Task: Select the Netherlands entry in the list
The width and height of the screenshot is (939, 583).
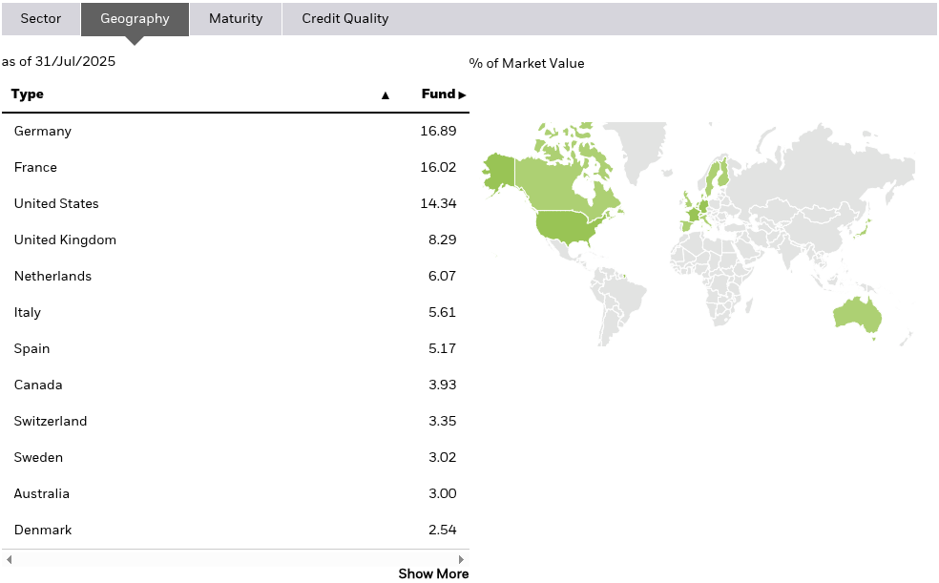Action: pyautogui.click(x=234, y=277)
